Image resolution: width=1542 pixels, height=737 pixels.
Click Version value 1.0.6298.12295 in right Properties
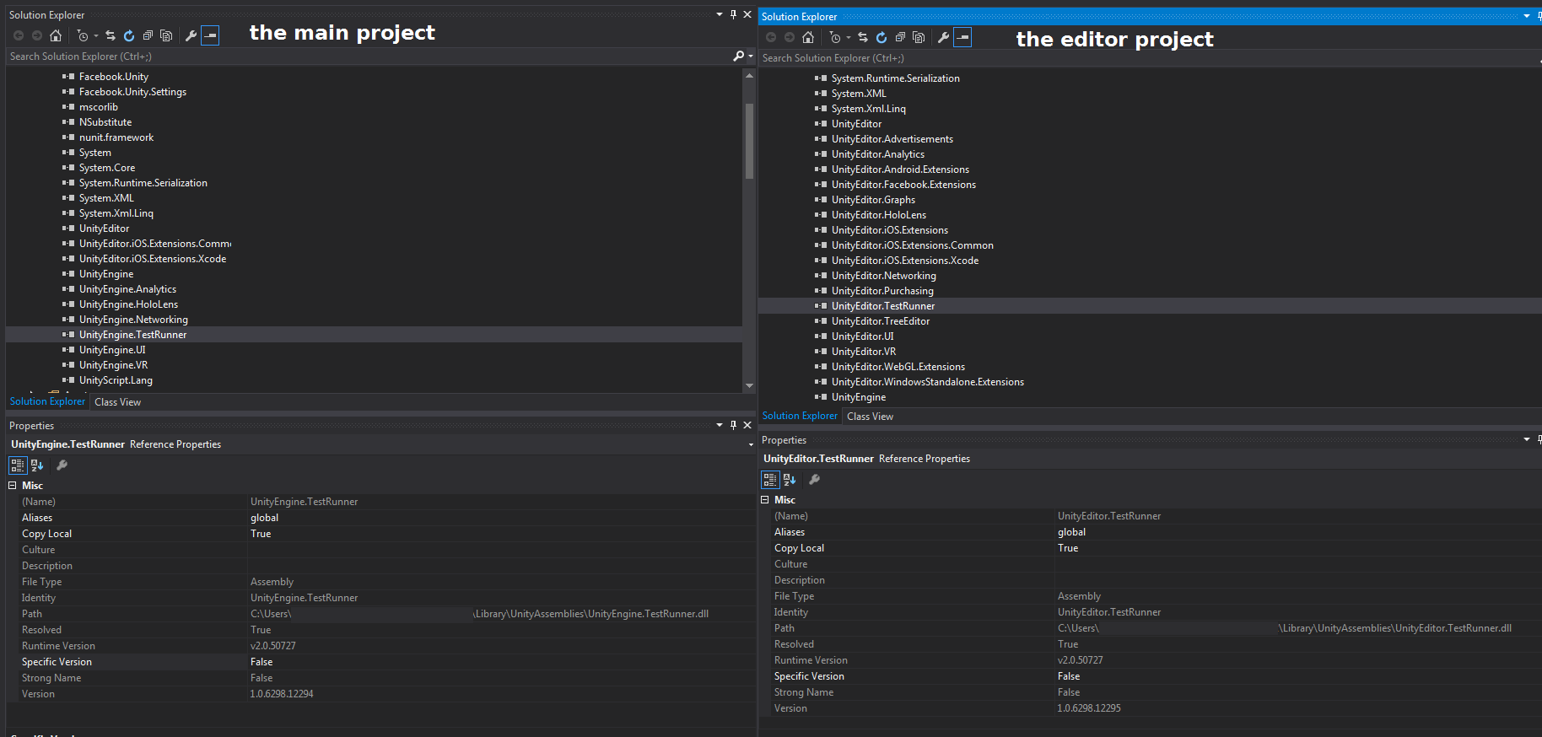pos(1088,708)
